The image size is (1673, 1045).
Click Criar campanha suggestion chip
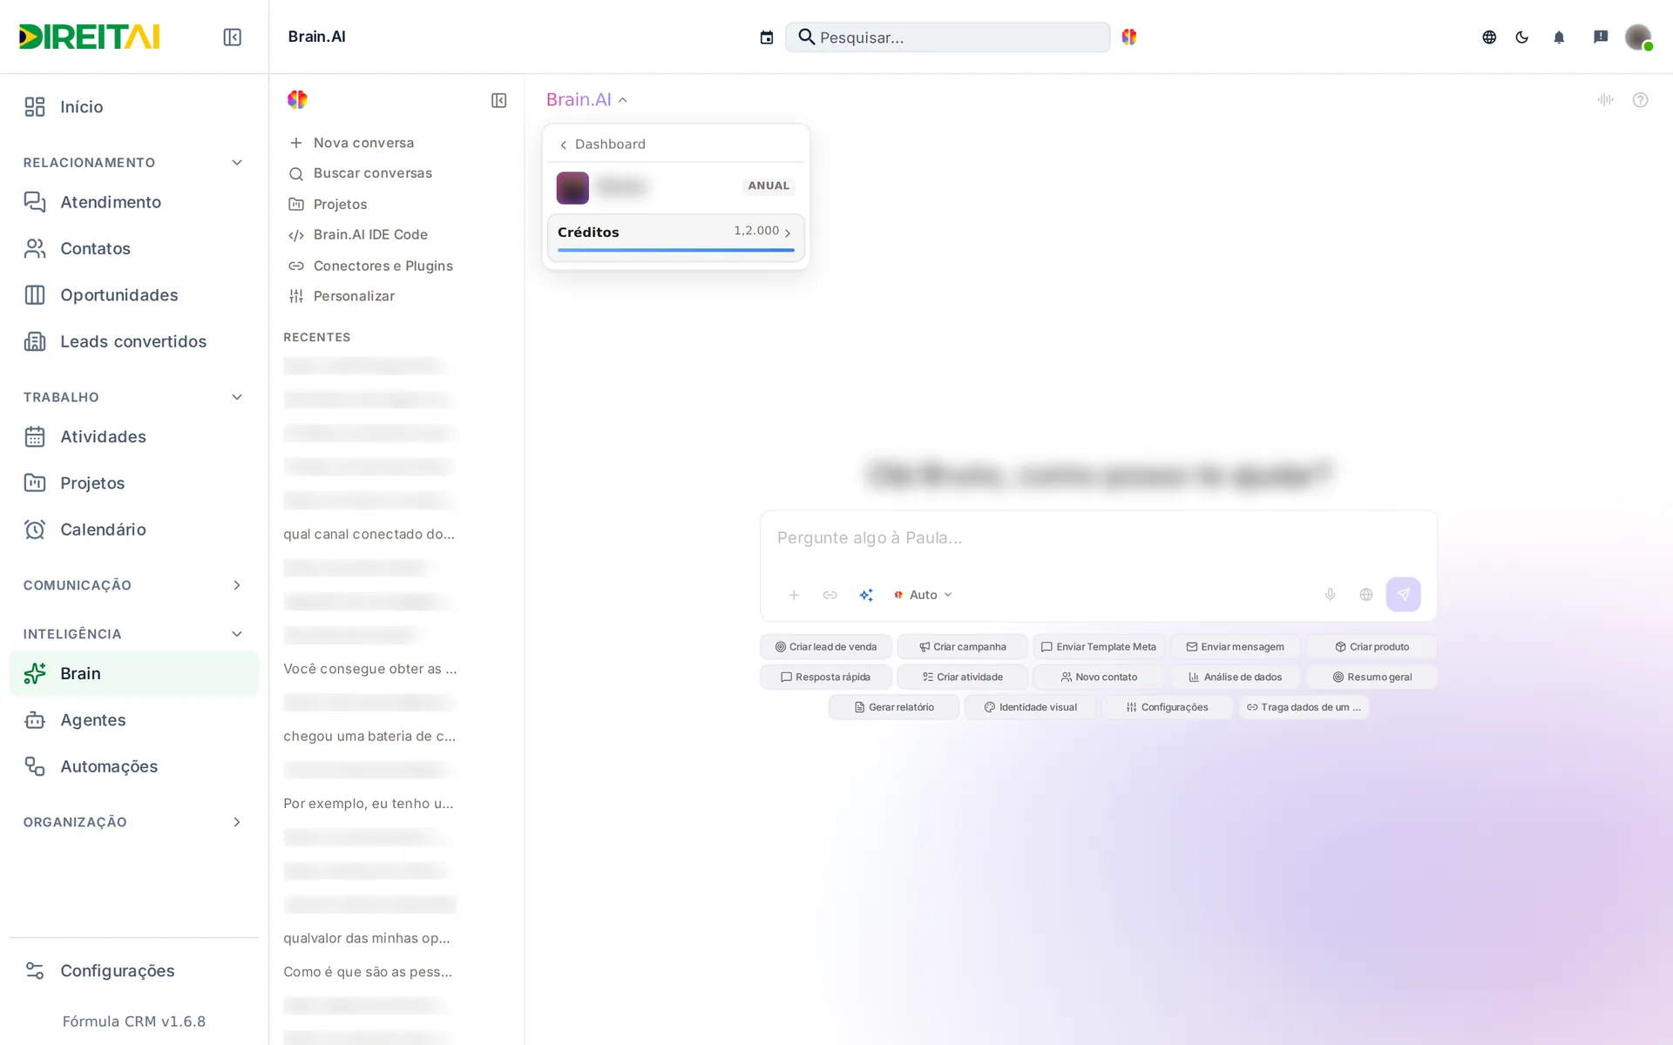pyautogui.click(x=962, y=647)
